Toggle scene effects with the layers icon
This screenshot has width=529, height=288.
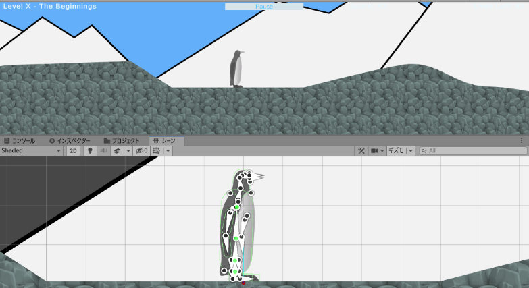(x=117, y=150)
